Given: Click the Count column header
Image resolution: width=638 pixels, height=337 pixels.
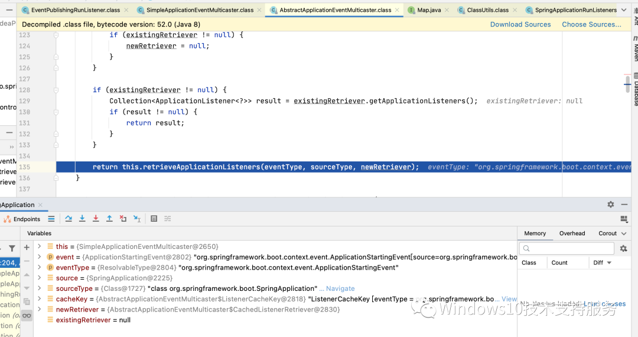Looking at the screenshot, I should coord(559,263).
